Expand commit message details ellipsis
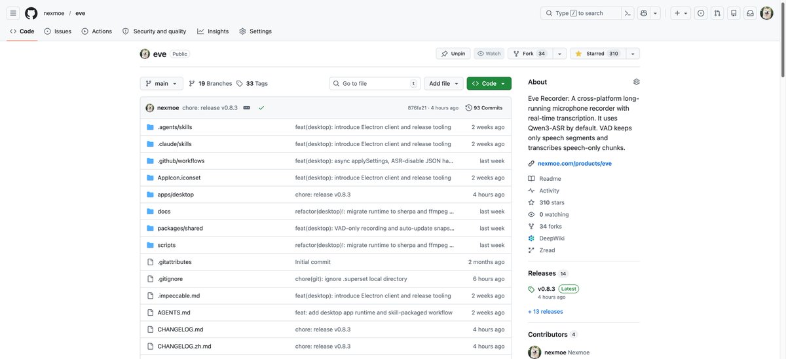 [x=246, y=107]
